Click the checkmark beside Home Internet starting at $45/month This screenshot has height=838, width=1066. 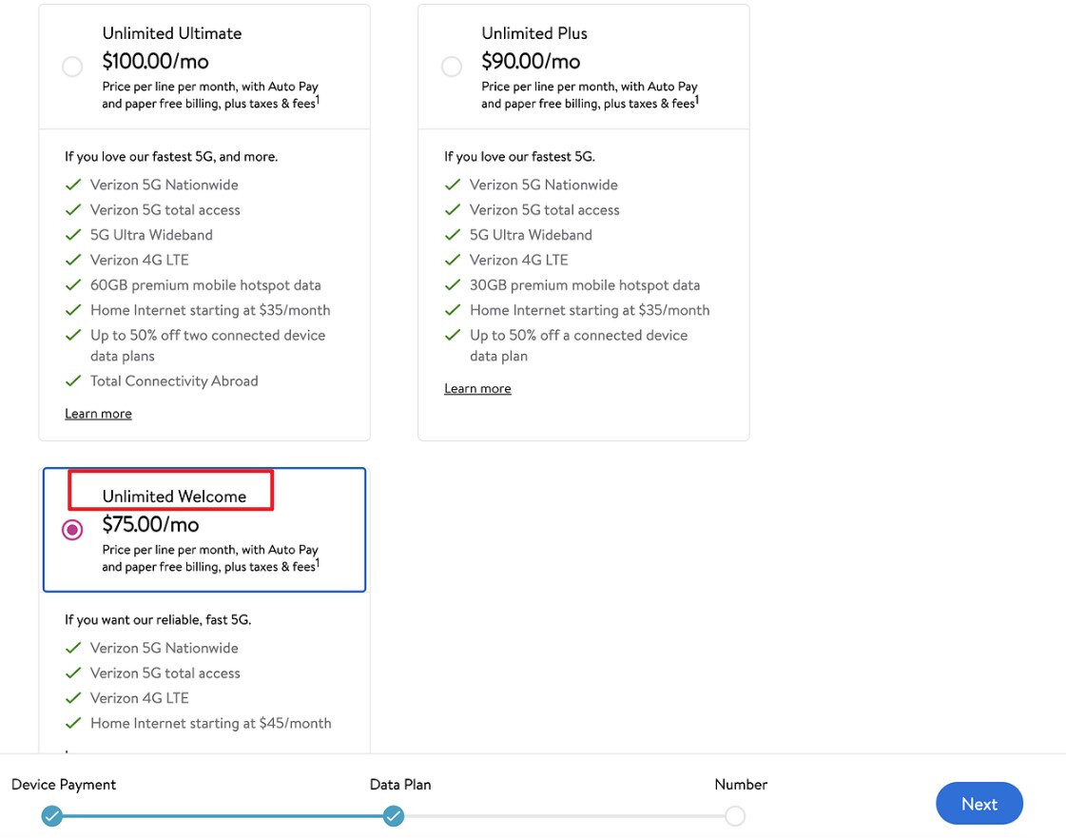[73, 723]
